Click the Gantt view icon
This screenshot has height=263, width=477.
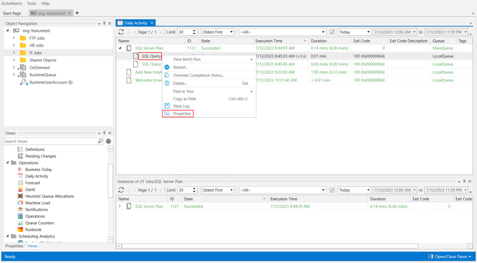[x=20, y=189]
